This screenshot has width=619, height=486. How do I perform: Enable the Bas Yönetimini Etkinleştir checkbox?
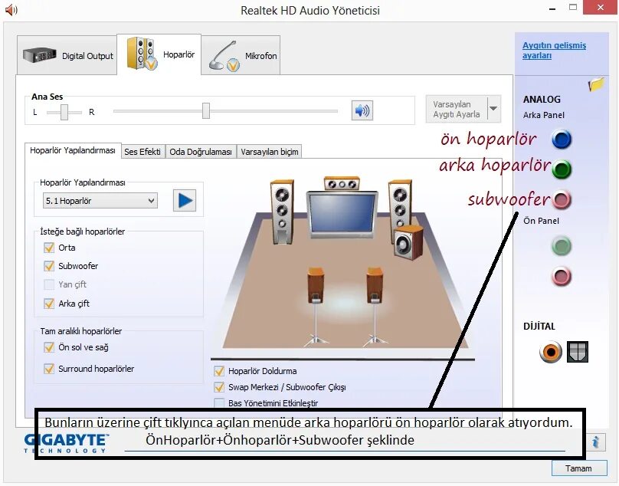pyautogui.click(x=219, y=403)
